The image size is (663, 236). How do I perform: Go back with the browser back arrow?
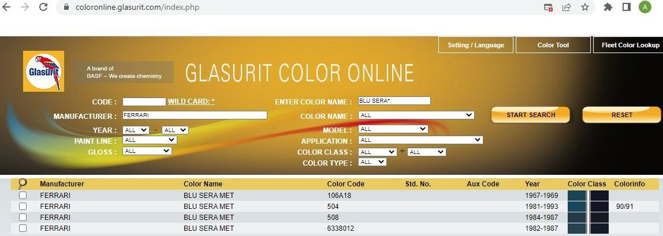pyautogui.click(x=7, y=7)
